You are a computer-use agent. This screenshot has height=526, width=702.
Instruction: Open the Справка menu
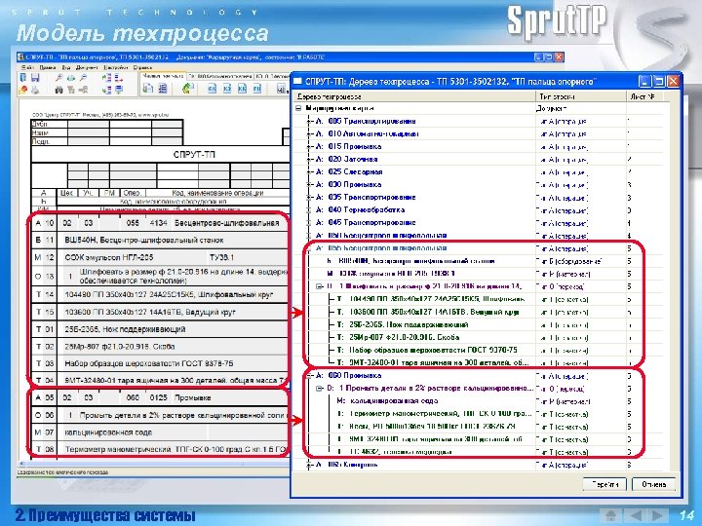point(142,67)
